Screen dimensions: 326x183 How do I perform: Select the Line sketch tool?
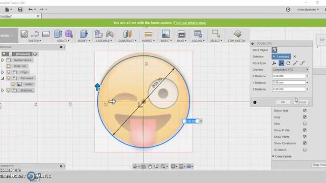(x=35, y=34)
